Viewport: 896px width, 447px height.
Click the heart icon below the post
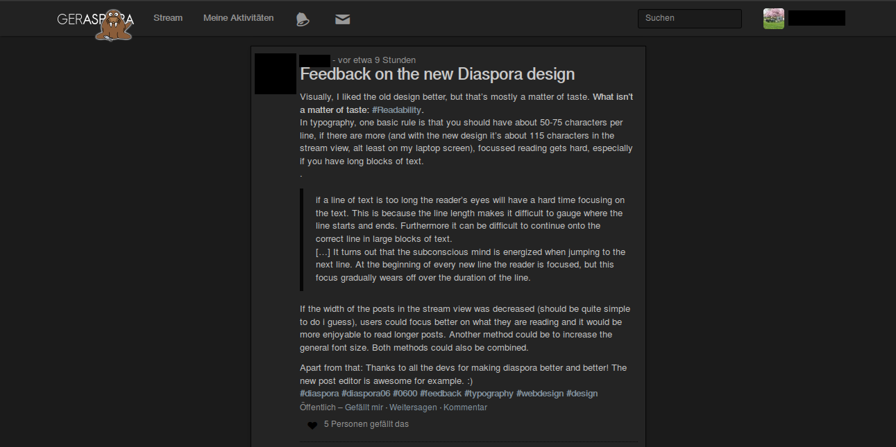(x=312, y=425)
